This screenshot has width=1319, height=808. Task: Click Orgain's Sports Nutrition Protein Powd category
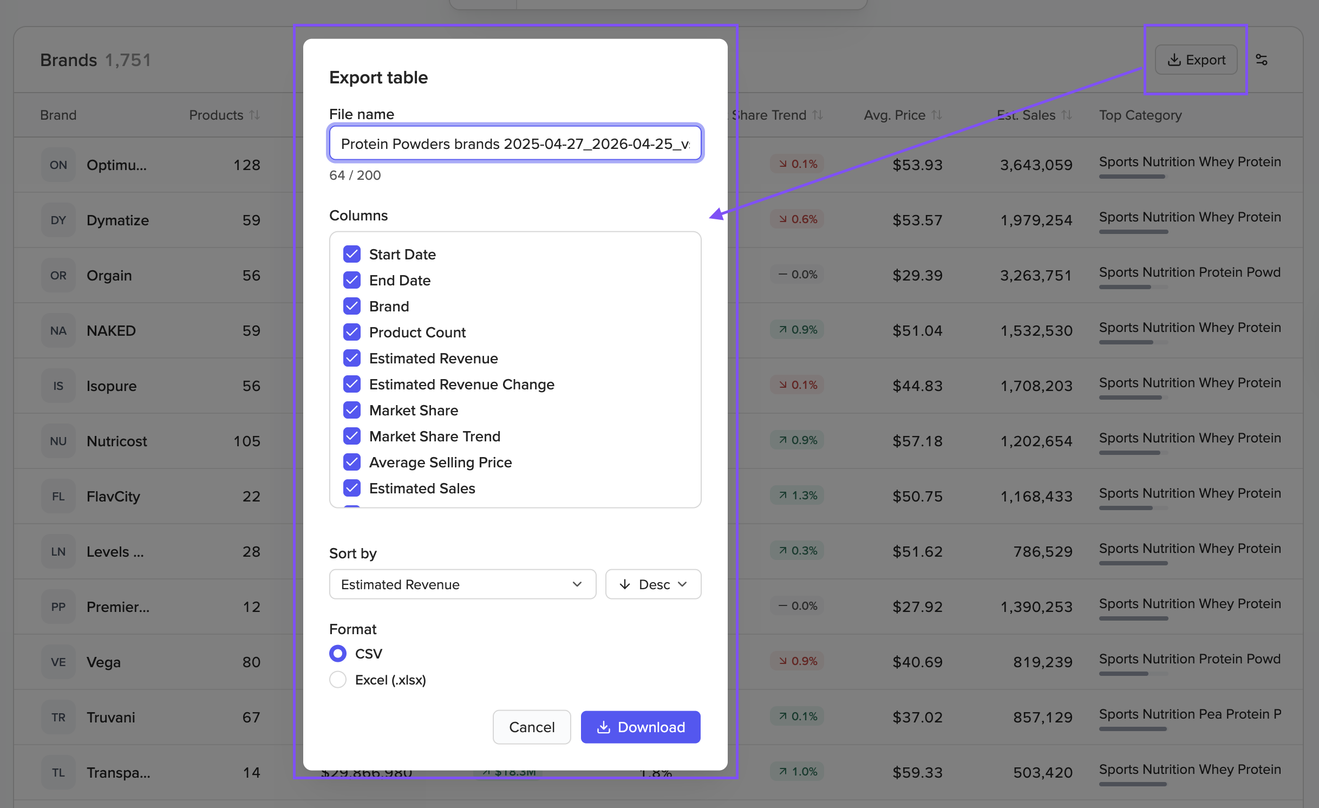pos(1190,272)
